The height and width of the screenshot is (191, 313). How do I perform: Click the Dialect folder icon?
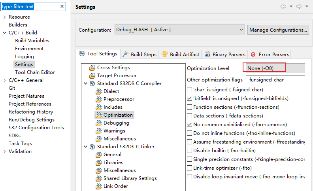[99, 91]
